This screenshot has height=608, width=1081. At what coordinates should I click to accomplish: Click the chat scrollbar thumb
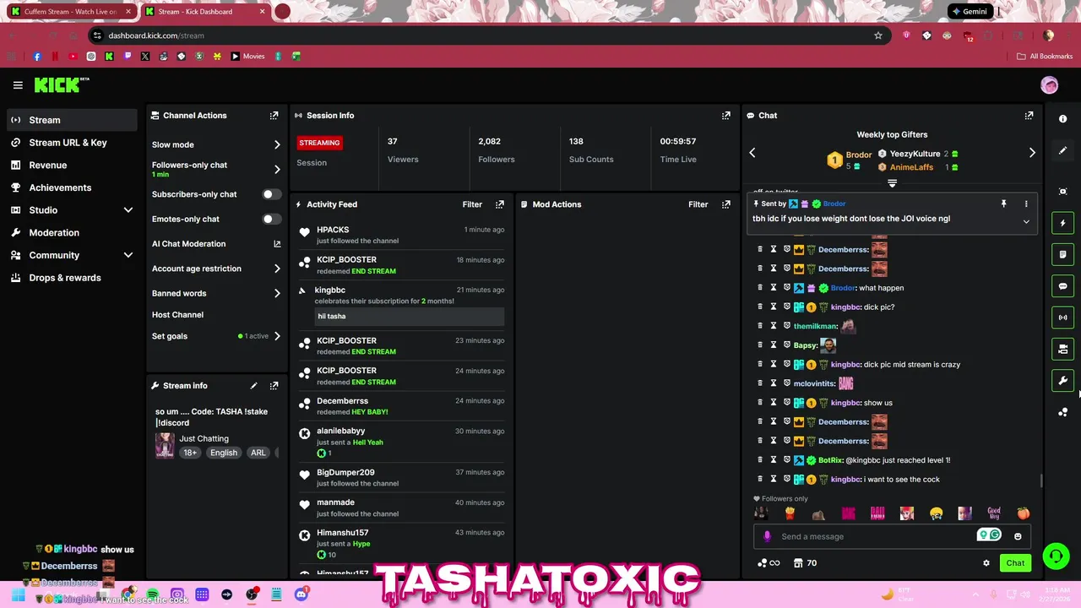click(1040, 480)
